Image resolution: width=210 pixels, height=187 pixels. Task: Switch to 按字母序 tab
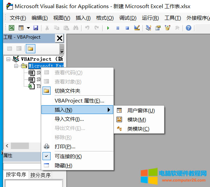(x=16, y=174)
